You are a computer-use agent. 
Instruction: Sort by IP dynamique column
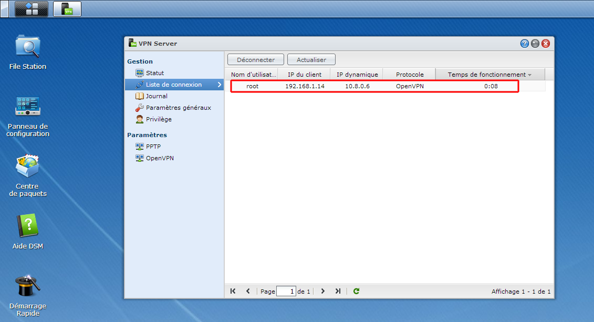(357, 74)
